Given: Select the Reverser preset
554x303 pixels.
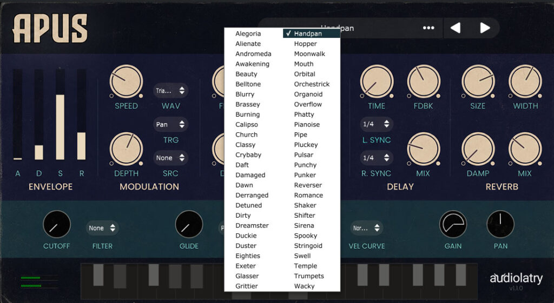Looking at the screenshot, I should [x=308, y=185].
